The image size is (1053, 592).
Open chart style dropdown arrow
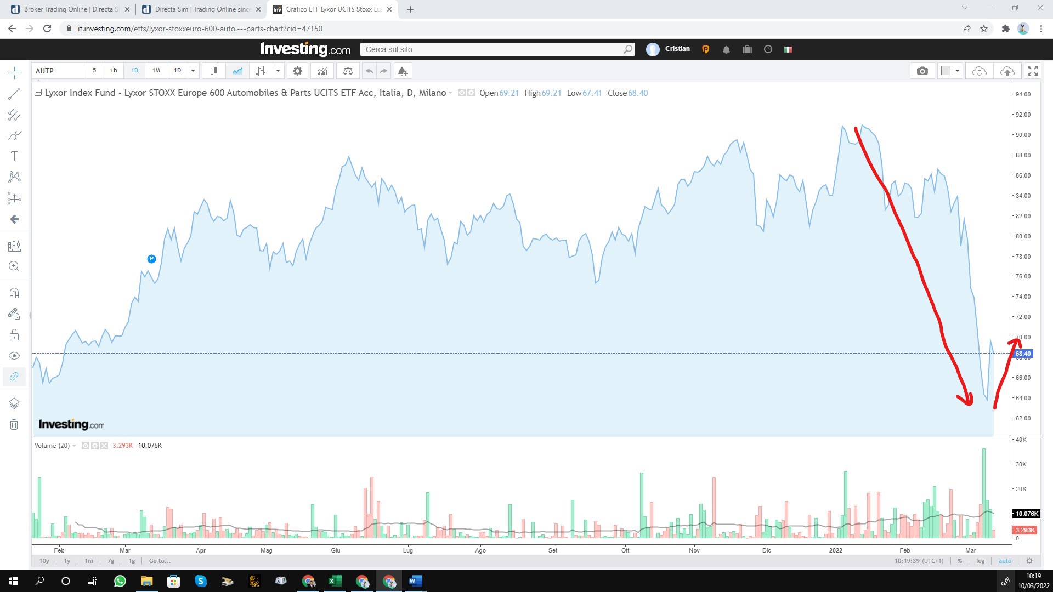[278, 71]
